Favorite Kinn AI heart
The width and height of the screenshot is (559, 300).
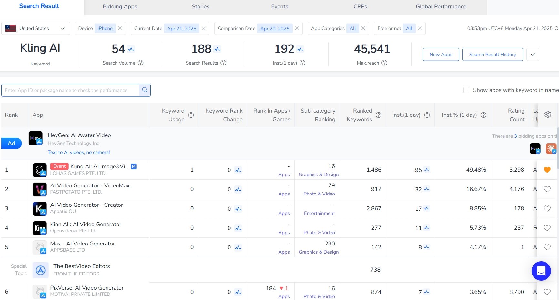(x=547, y=228)
